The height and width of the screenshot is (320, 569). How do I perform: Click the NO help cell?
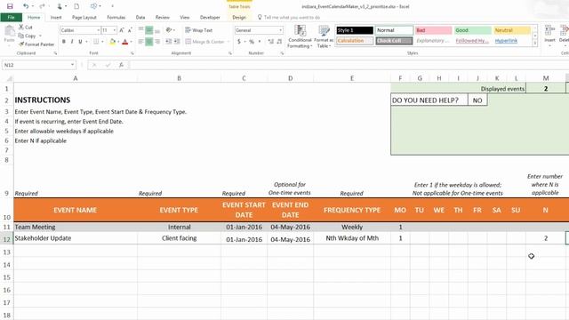(x=477, y=100)
